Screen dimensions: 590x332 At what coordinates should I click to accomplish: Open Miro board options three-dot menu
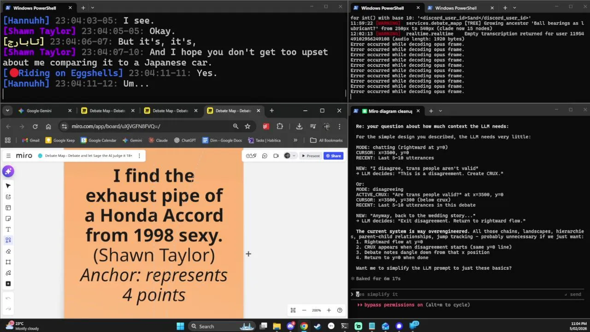(x=139, y=156)
